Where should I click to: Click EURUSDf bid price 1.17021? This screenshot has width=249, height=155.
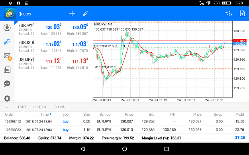54,44
